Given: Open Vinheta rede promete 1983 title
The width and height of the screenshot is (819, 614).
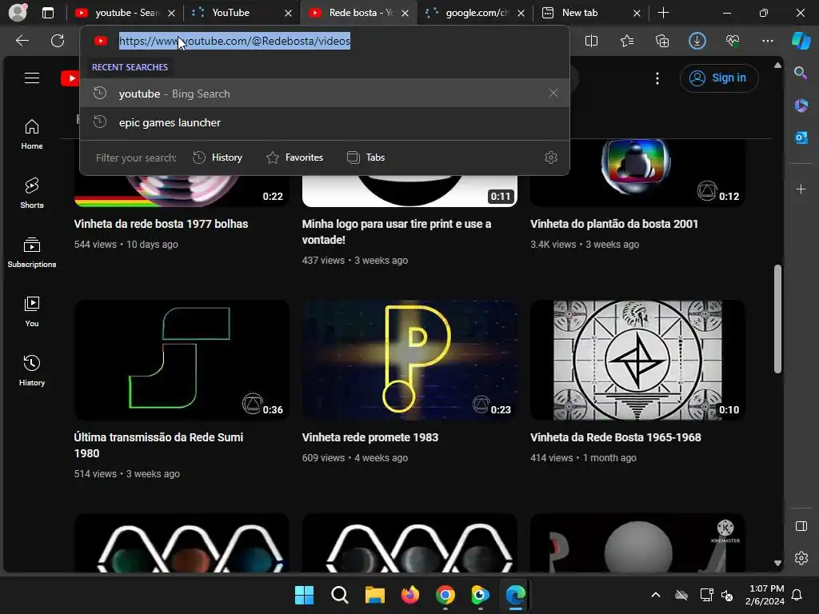Looking at the screenshot, I should point(370,437).
